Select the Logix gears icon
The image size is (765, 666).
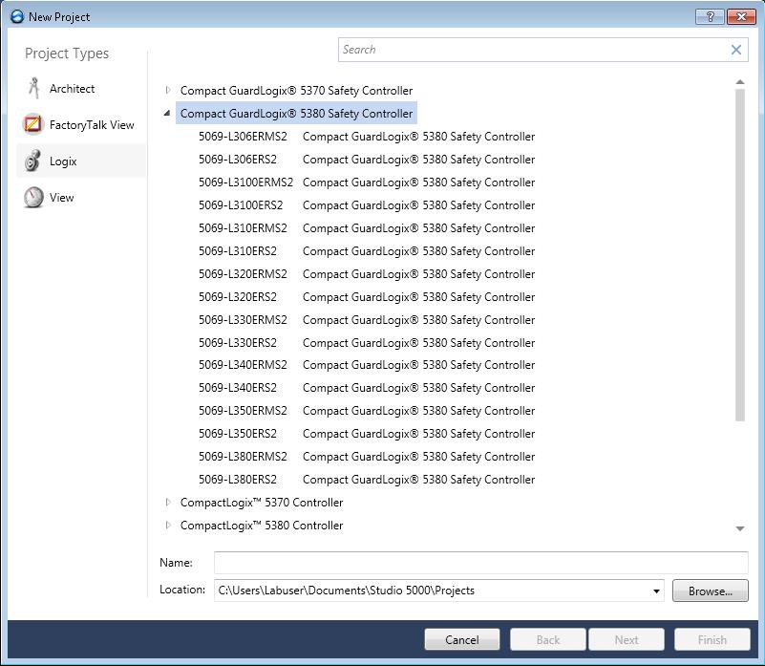[32, 161]
